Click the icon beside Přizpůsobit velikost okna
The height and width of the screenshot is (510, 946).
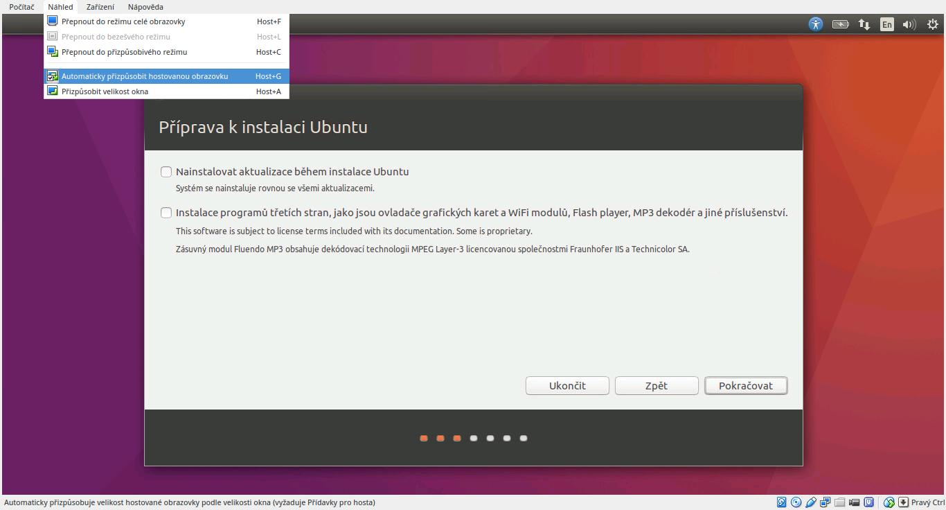pos(52,91)
